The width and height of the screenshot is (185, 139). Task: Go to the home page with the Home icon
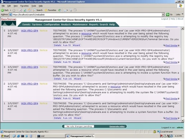click(29, 10)
